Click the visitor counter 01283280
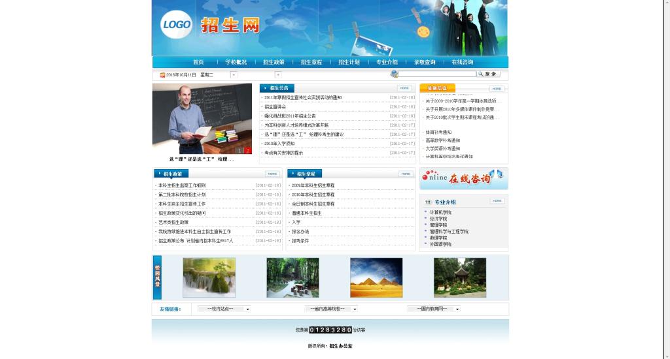This screenshot has width=670, height=359. point(330,330)
